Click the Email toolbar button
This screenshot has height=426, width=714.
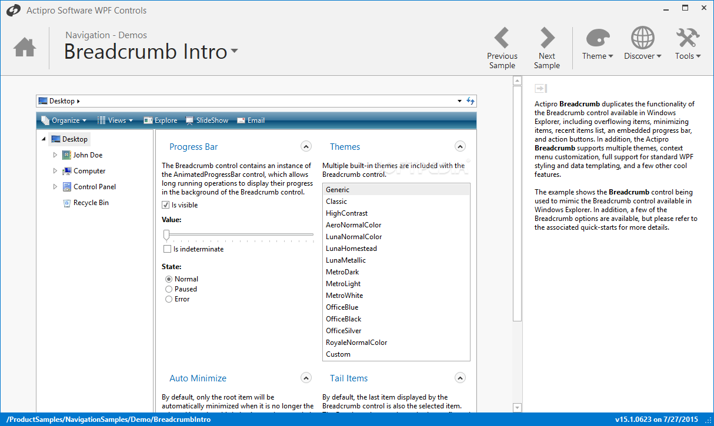click(251, 120)
